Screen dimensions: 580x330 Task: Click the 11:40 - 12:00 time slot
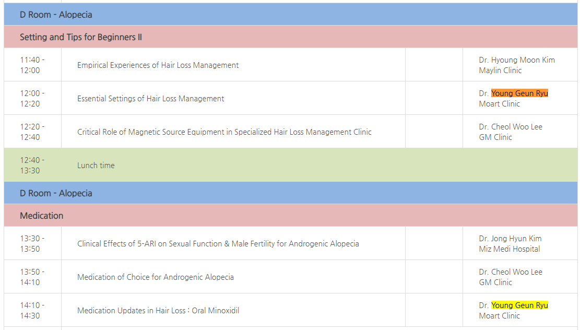tap(32, 65)
